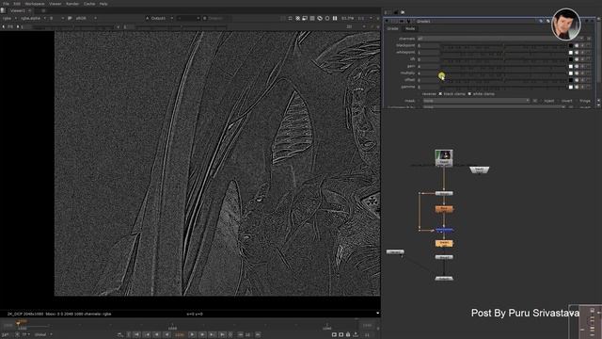This screenshot has width=602, height=339.
Task: Open the color wheel for multiply
Action: click(x=577, y=73)
